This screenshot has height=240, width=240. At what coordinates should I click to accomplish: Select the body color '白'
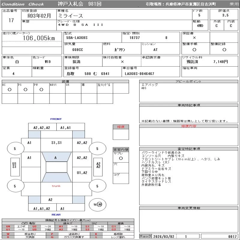[17, 62]
